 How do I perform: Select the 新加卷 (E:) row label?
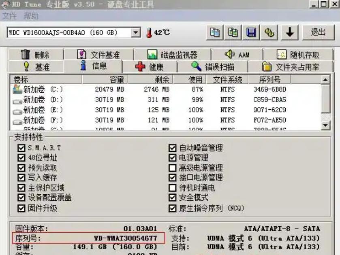point(43,110)
